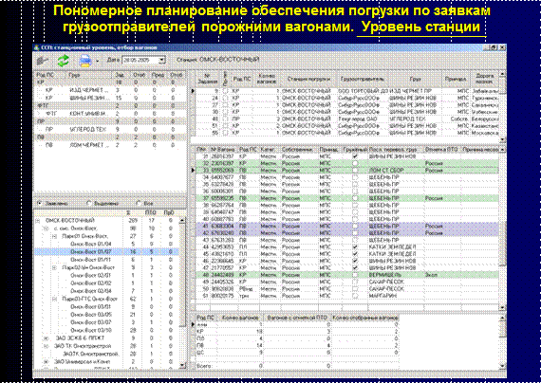Viewport: 541px width, 383px height.
Task: Select task row 9 ООО ТОРГОВЫЙ ДОМ
Action: (347, 91)
